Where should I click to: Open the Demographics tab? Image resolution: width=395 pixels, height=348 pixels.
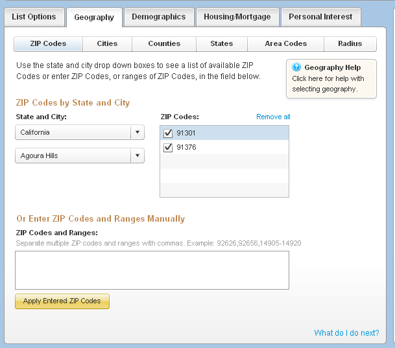point(158,17)
